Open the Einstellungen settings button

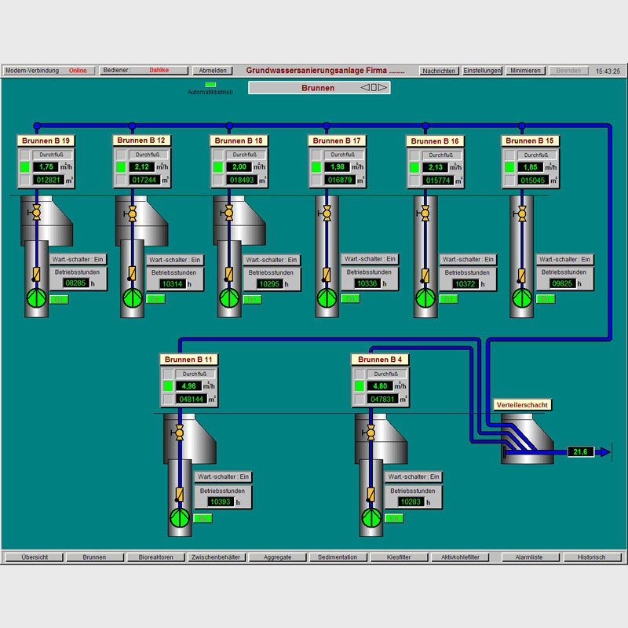pos(482,71)
